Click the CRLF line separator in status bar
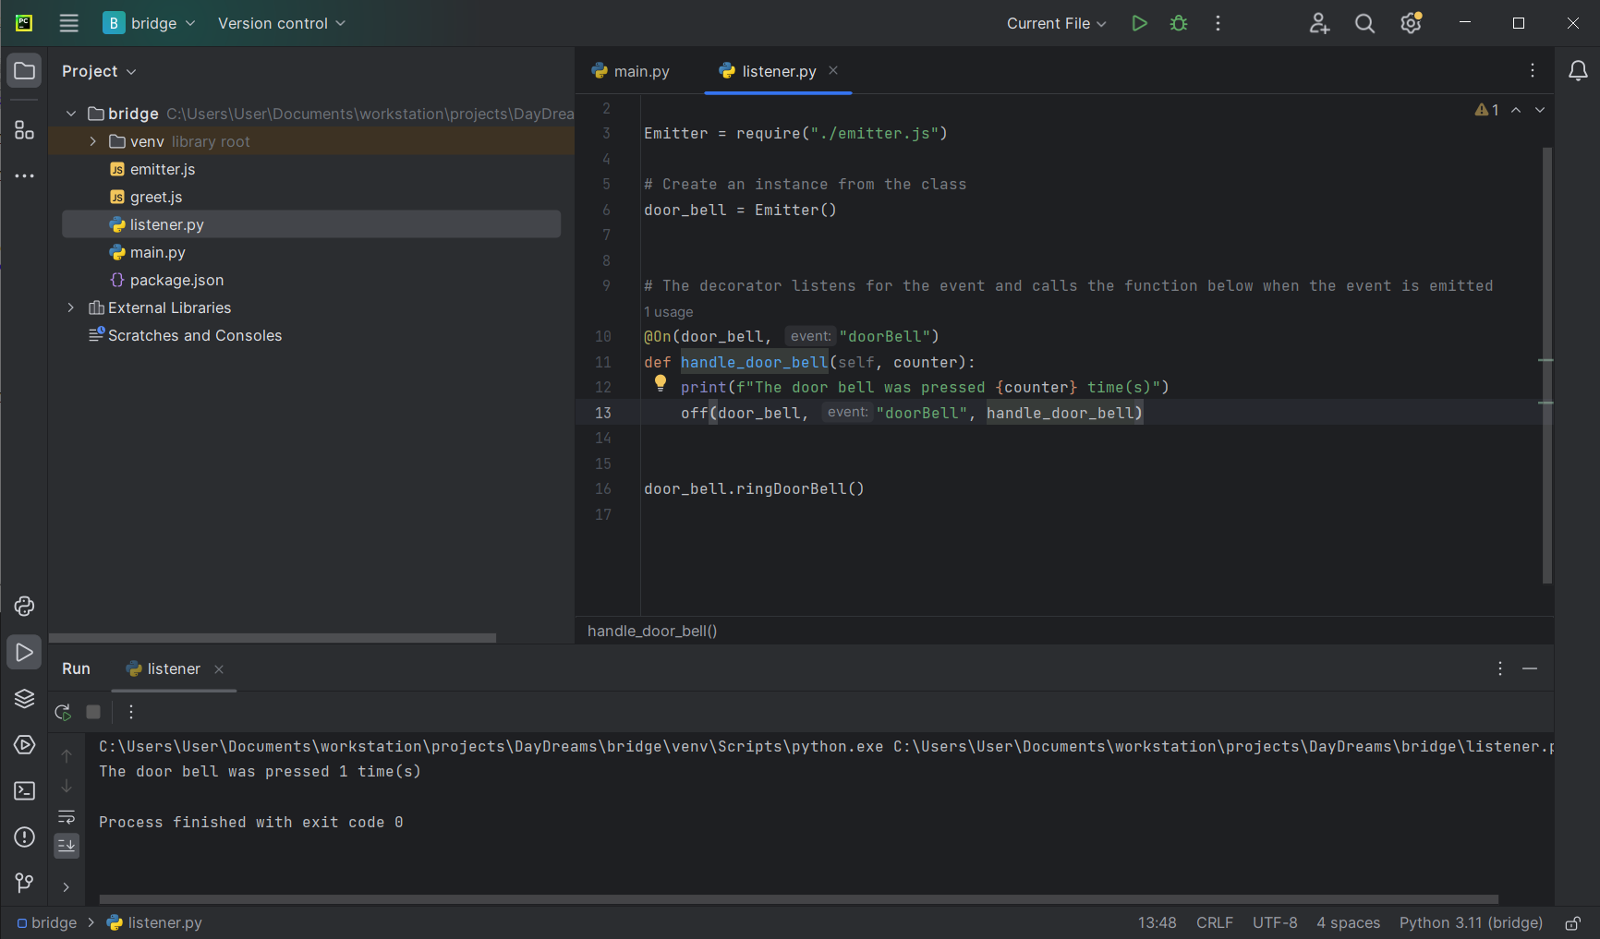This screenshot has height=939, width=1600. coord(1214,923)
